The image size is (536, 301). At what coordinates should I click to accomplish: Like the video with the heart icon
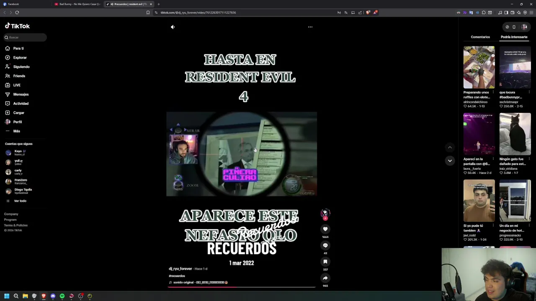pos(325,229)
